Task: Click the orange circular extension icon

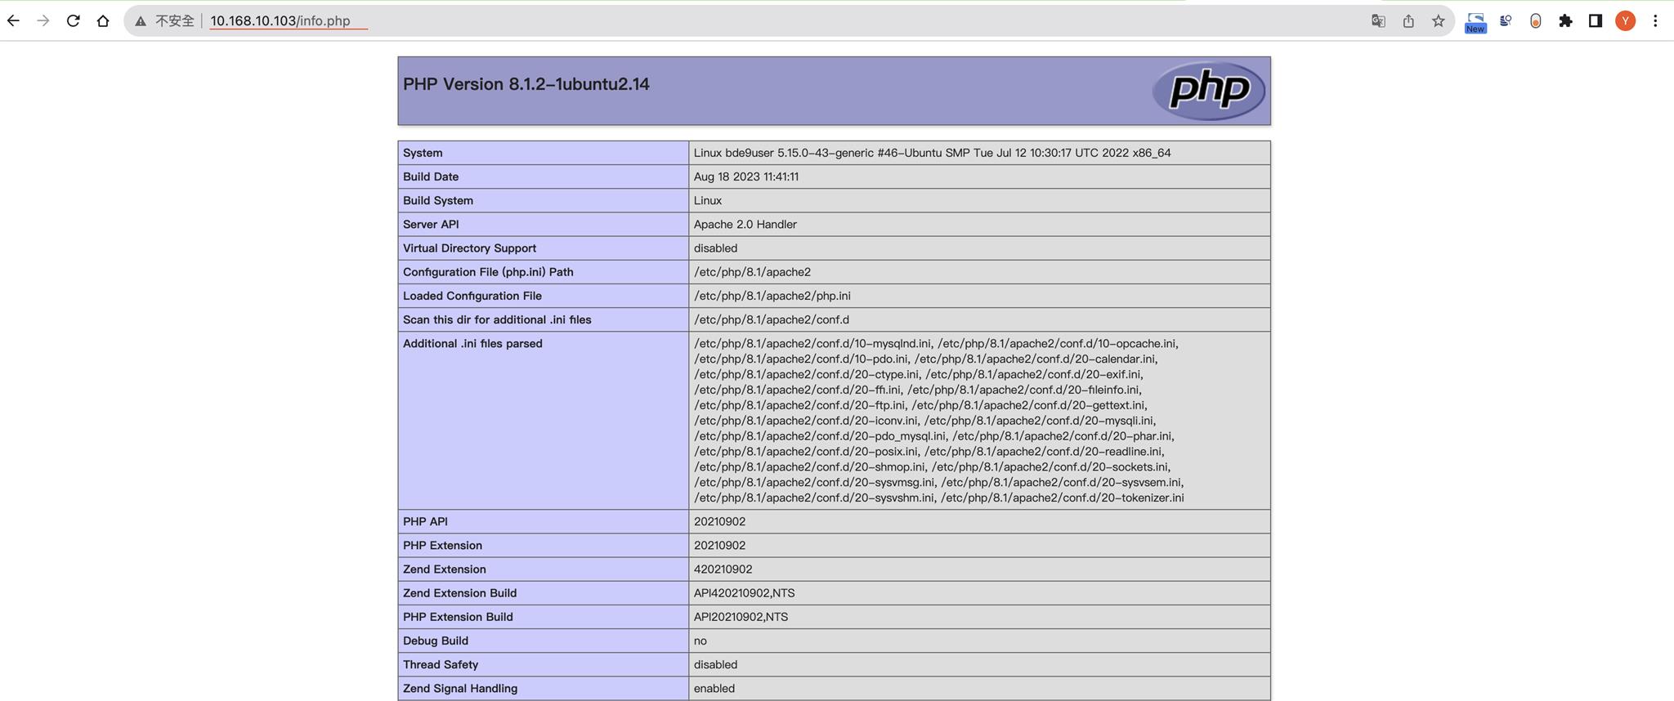Action: pos(1536,21)
